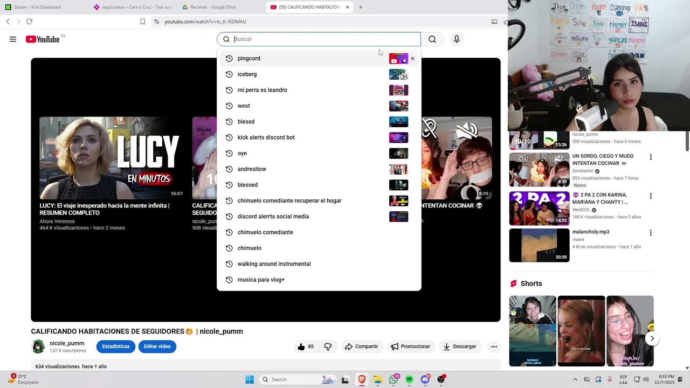Choose the blessd search history entry

[x=319, y=122]
